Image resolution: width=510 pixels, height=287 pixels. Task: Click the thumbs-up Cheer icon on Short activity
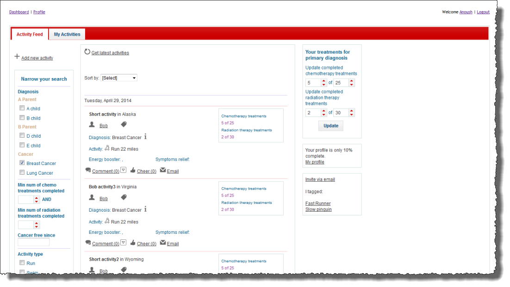pos(133,171)
